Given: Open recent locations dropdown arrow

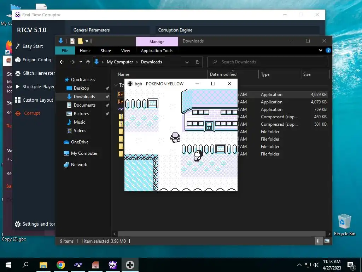Looking at the screenshot, I should pos(81,62).
